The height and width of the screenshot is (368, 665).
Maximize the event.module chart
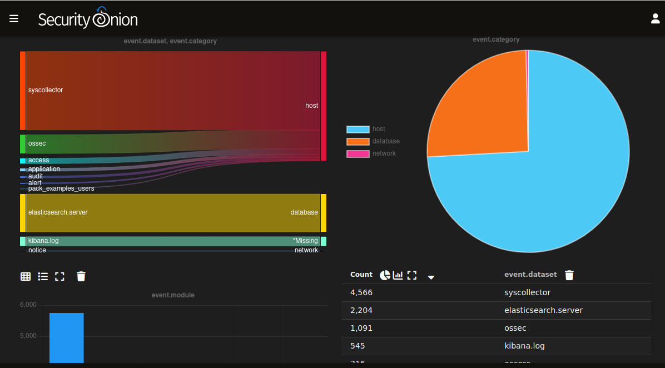(x=60, y=276)
